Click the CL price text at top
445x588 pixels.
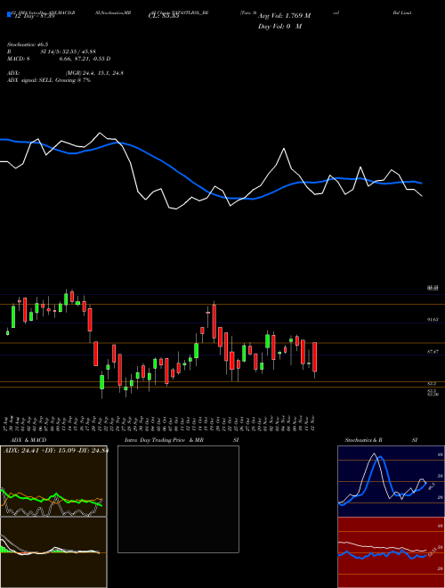pos(164,16)
